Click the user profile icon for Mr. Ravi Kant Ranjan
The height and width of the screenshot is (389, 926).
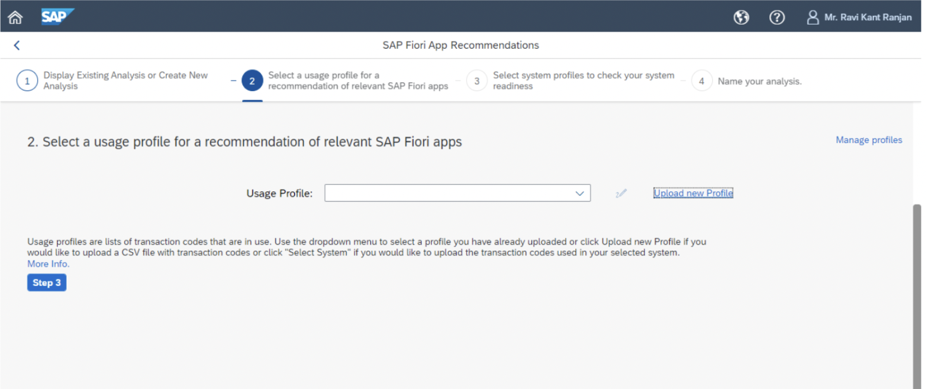(x=812, y=17)
